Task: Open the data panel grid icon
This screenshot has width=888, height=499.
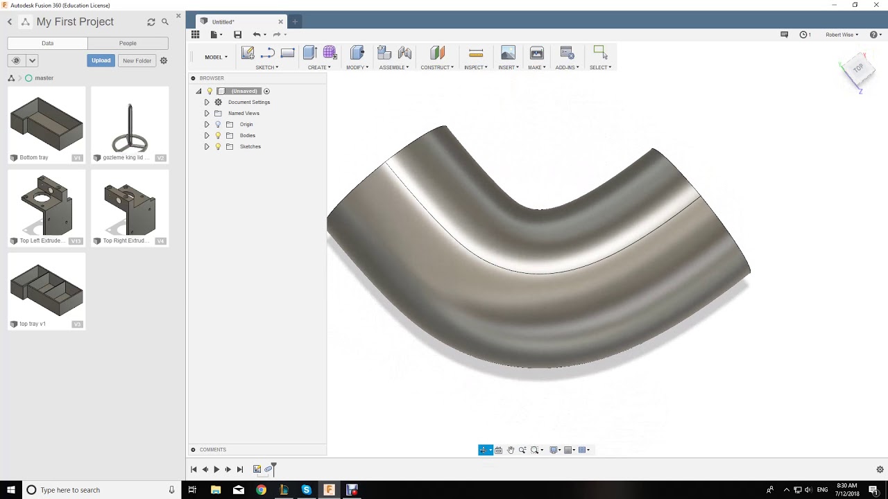Action: (x=196, y=35)
